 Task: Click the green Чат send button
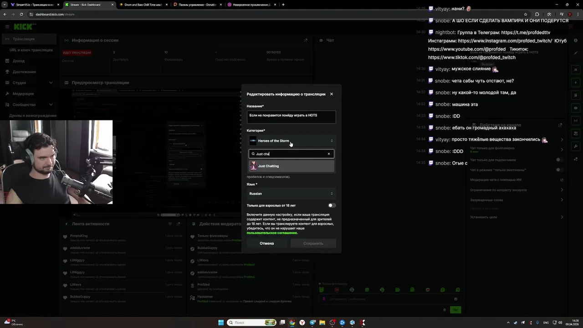click(455, 310)
